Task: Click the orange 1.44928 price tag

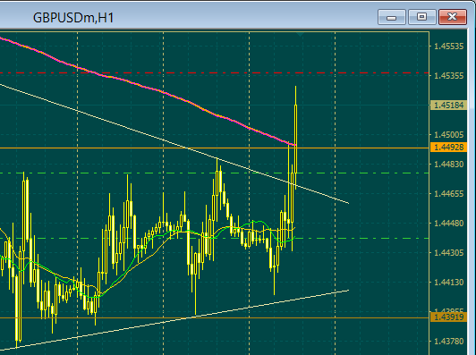Action: 448,148
